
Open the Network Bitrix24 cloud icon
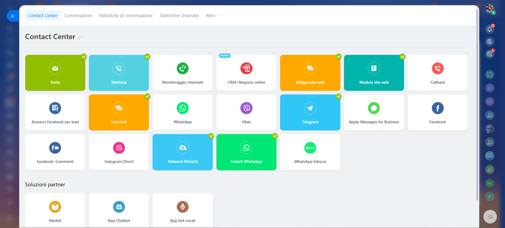coord(183,148)
